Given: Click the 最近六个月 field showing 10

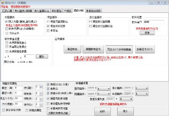Looking at the screenshot, I should pos(18,98).
